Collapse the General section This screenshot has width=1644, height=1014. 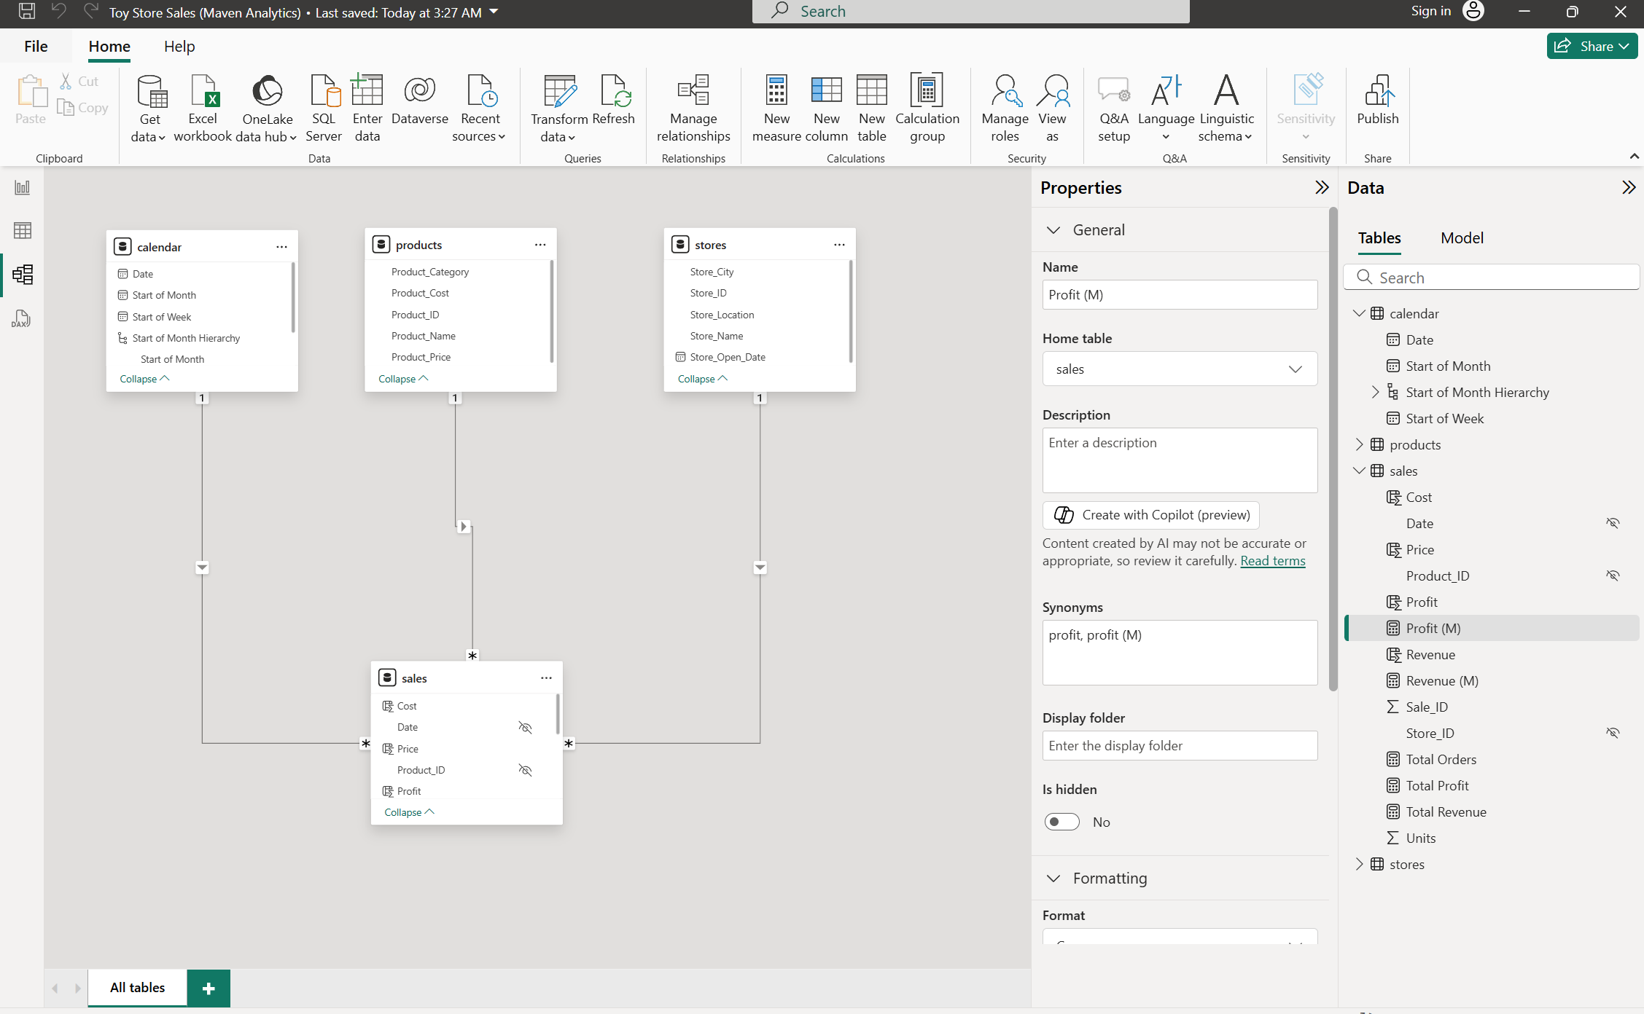click(x=1053, y=230)
